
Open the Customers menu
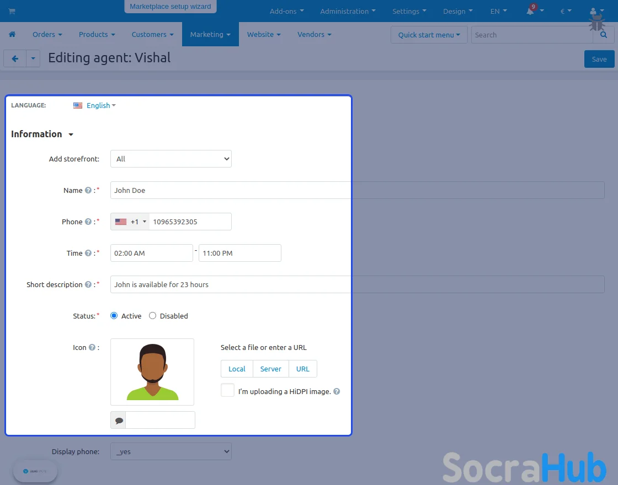(x=152, y=34)
